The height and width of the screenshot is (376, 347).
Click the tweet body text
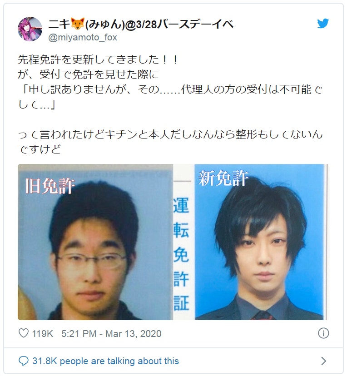(x=170, y=104)
